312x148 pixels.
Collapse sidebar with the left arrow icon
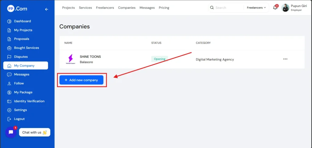[47, 9]
